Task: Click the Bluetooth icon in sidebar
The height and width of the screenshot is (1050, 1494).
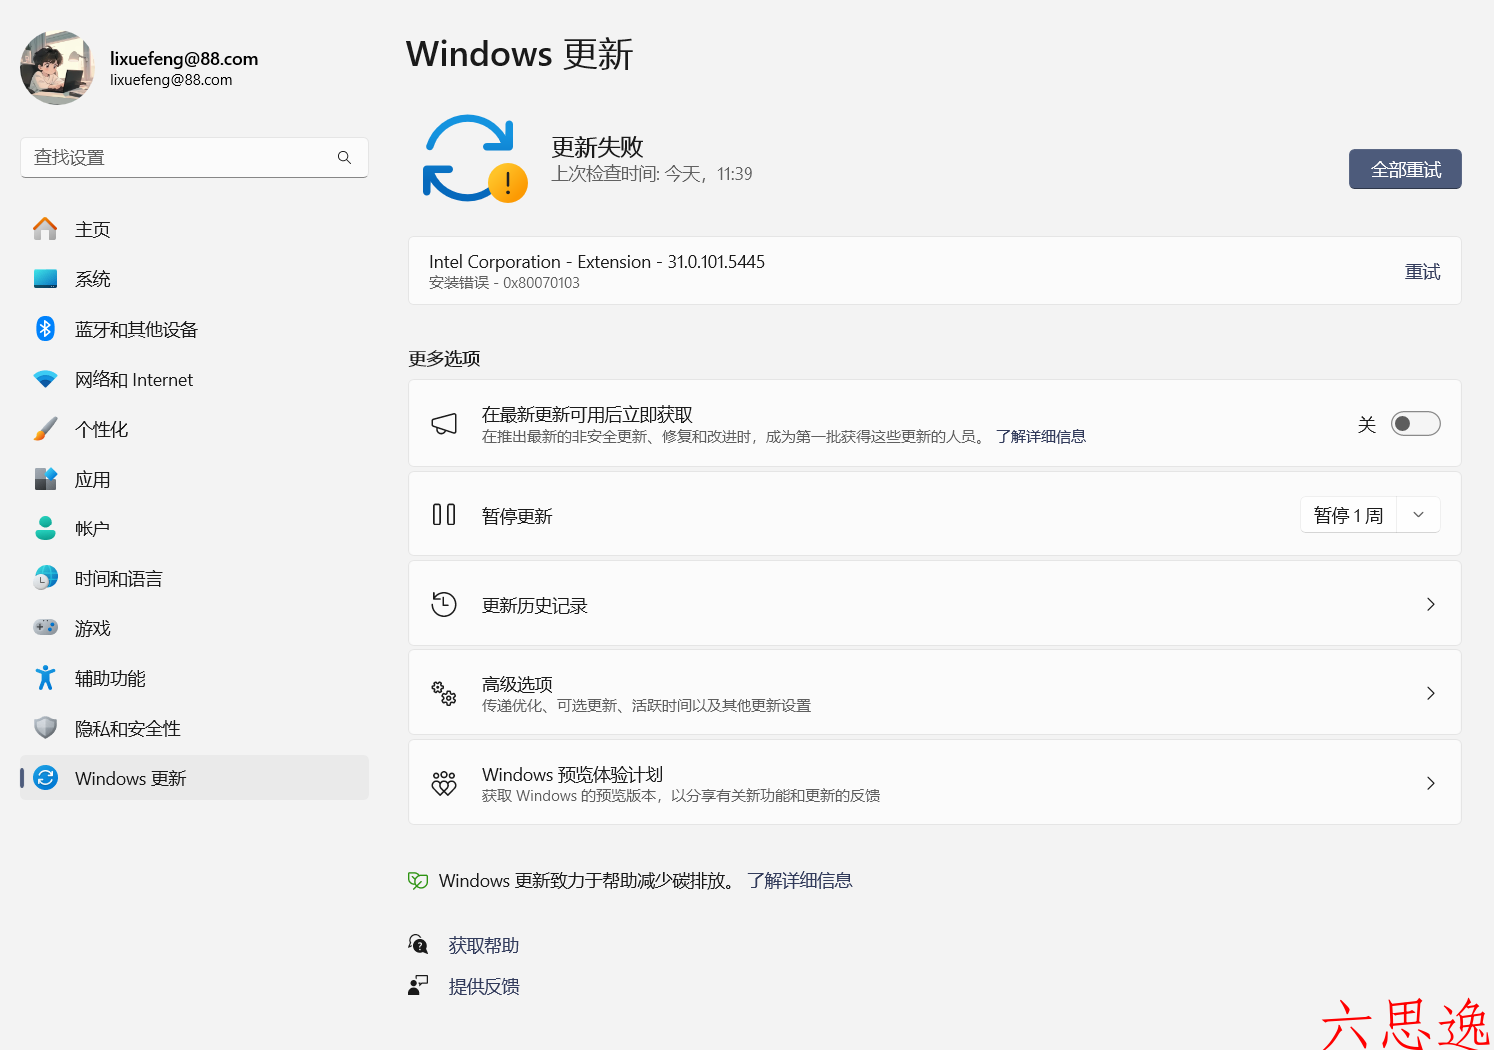Action: (x=45, y=329)
